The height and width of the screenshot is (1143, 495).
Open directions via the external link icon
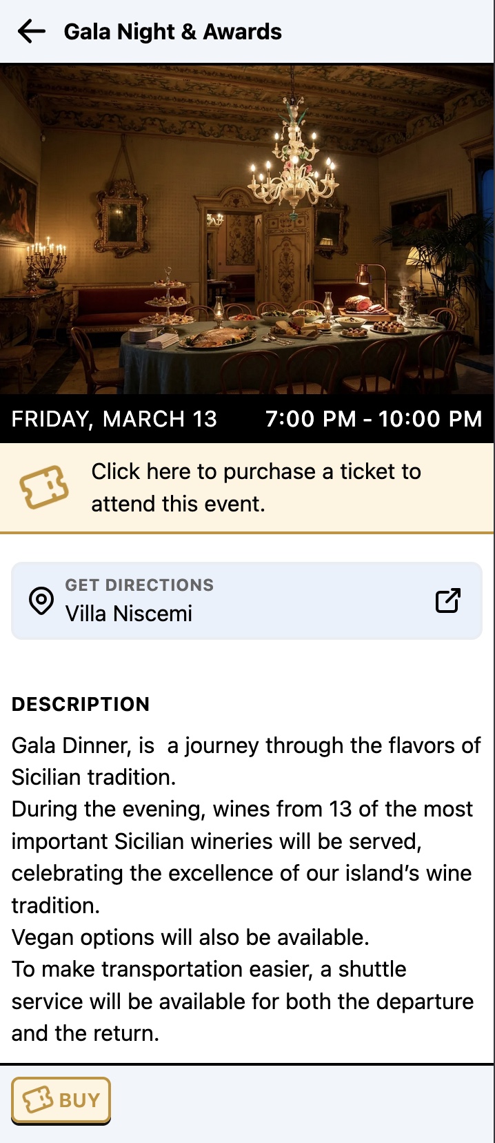pyautogui.click(x=447, y=601)
